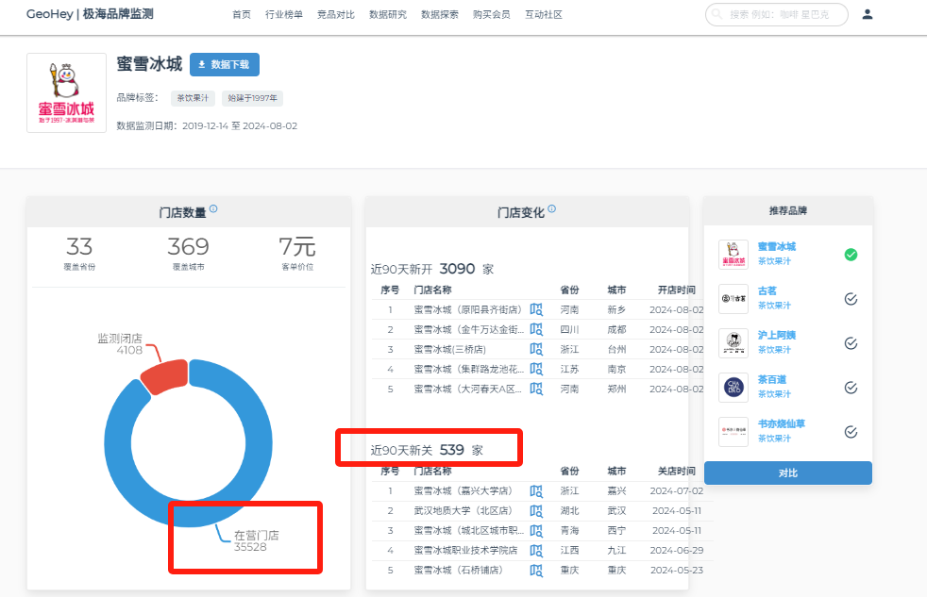Image resolution: width=927 pixels, height=597 pixels.
Task: Open the 行业榜单 menu item
Action: tap(284, 14)
